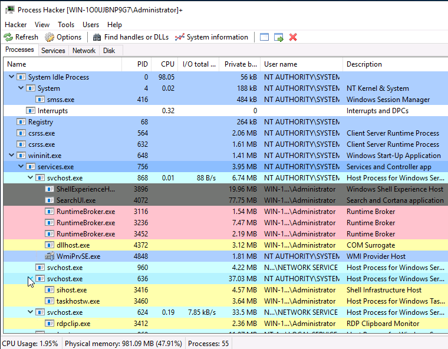The image size is (448, 349).
Task: Click the find window toolbar icon
Action: tap(264, 37)
